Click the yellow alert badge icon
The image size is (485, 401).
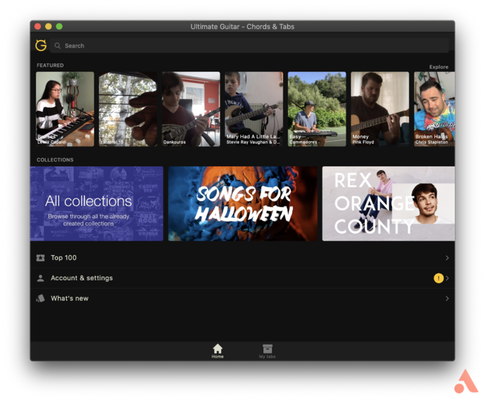(439, 278)
